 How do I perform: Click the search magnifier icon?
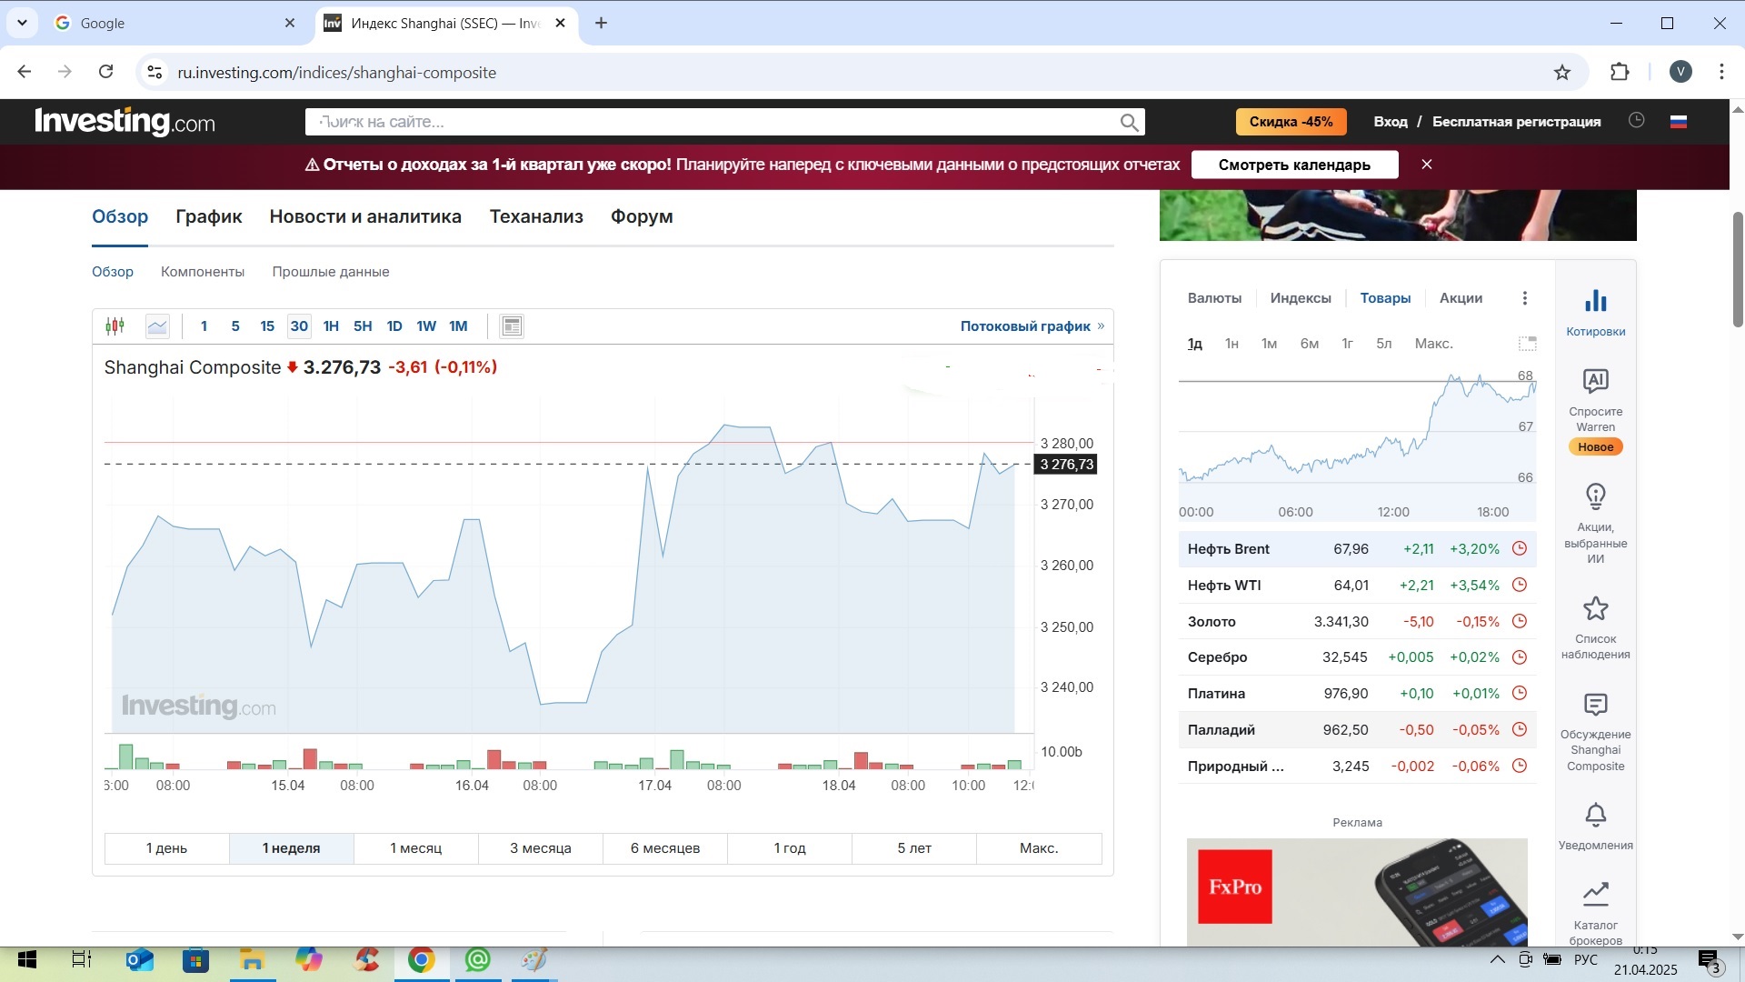(1129, 122)
